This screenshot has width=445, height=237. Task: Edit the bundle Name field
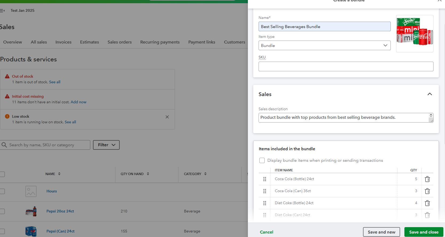click(x=325, y=26)
